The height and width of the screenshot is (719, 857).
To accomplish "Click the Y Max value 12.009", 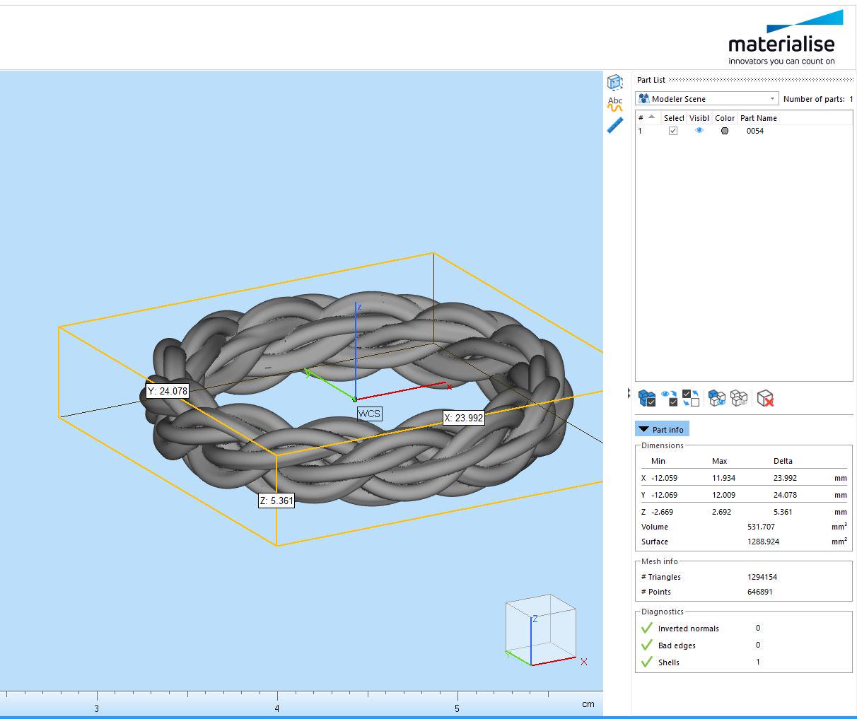I will click(723, 495).
